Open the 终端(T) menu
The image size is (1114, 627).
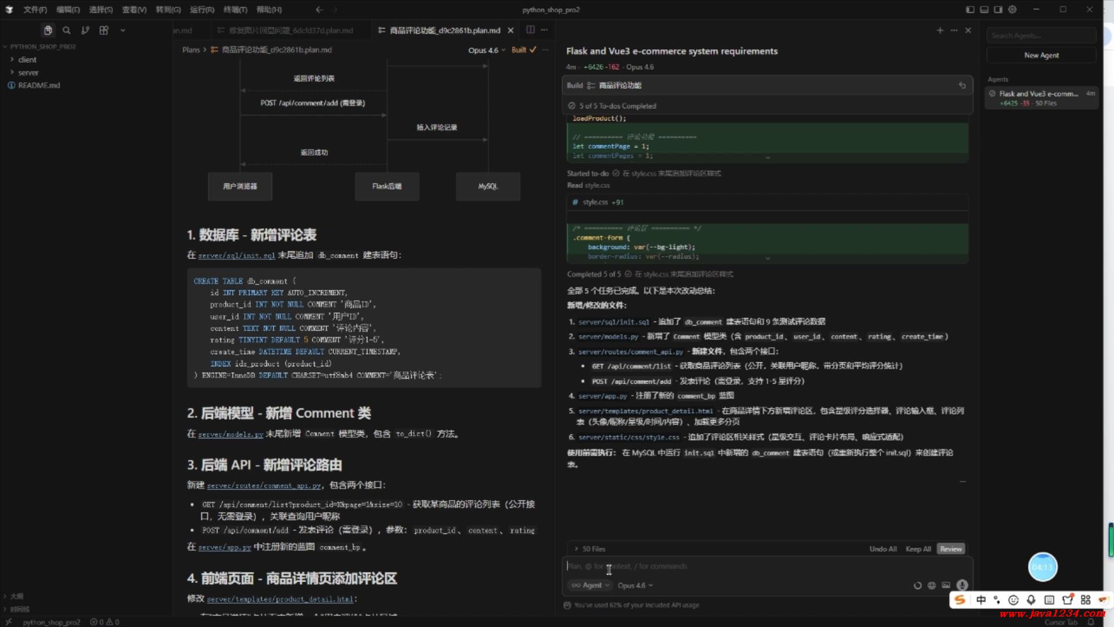point(235,9)
